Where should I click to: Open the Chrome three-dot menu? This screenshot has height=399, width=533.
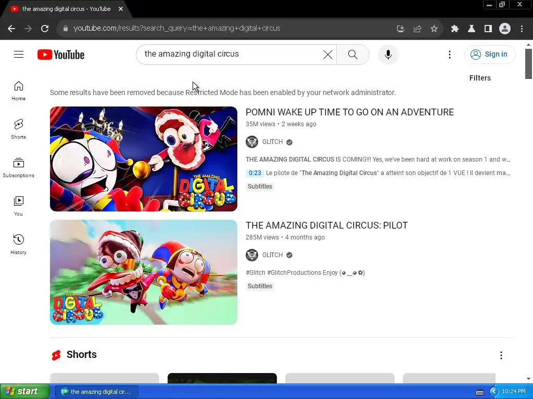coord(522,29)
